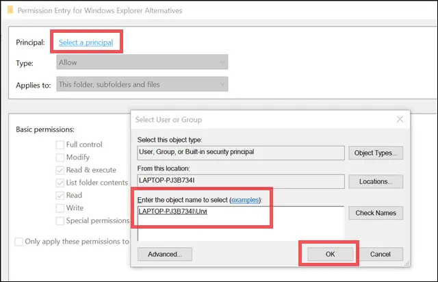Viewport: 438px width, 282px height.
Task: Confirm with the OK button
Action: click(x=329, y=254)
